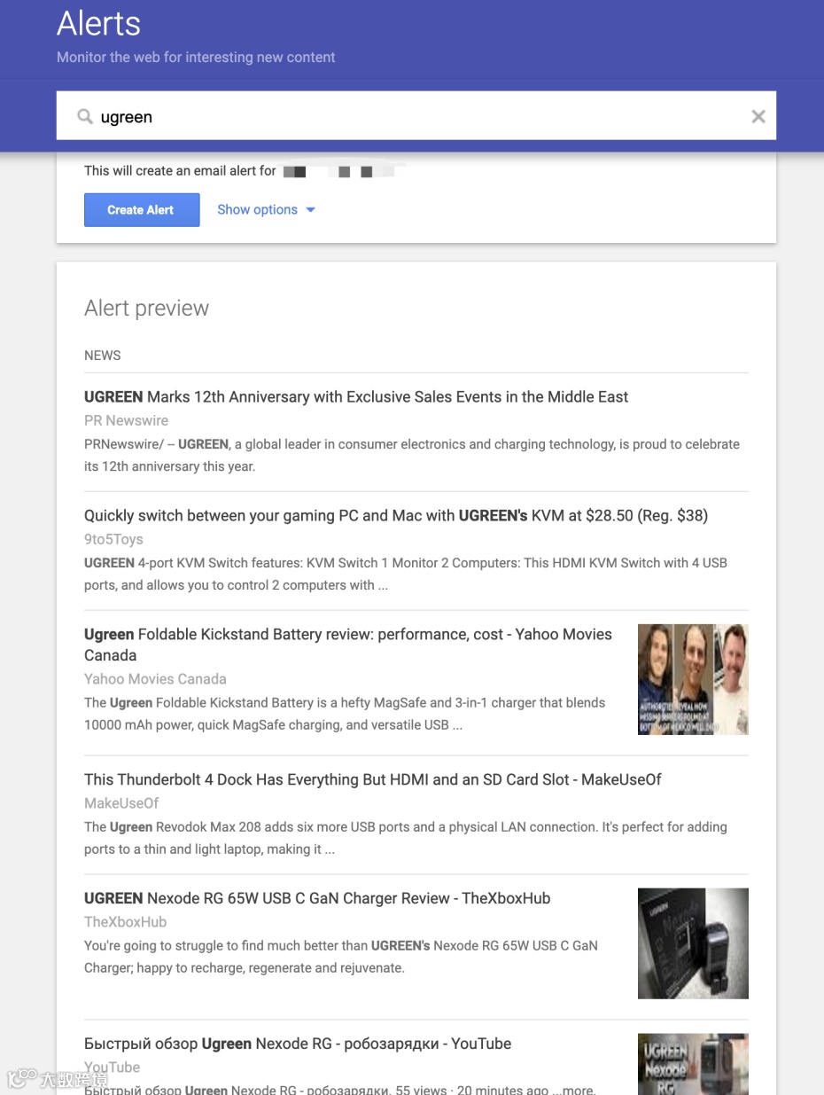The width and height of the screenshot is (824, 1095).
Task: Click the 4-port KVM Switch snippet text
Action: (406, 574)
